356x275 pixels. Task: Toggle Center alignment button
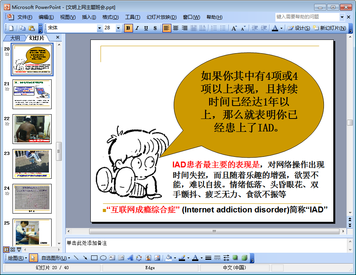coord(176,28)
